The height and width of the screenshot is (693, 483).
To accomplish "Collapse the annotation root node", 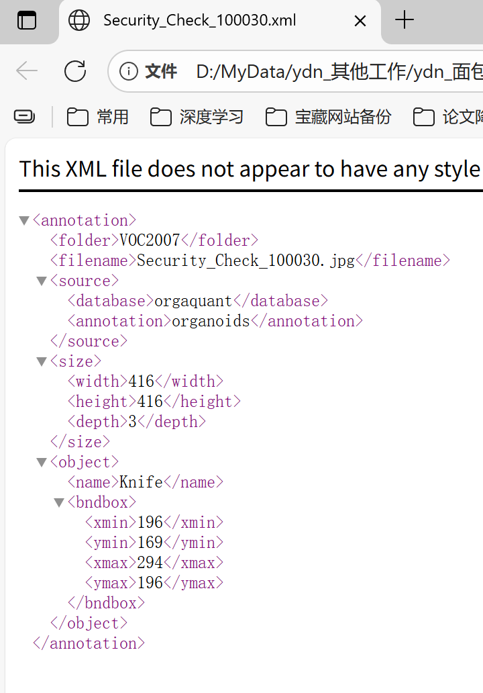I will 24,220.
